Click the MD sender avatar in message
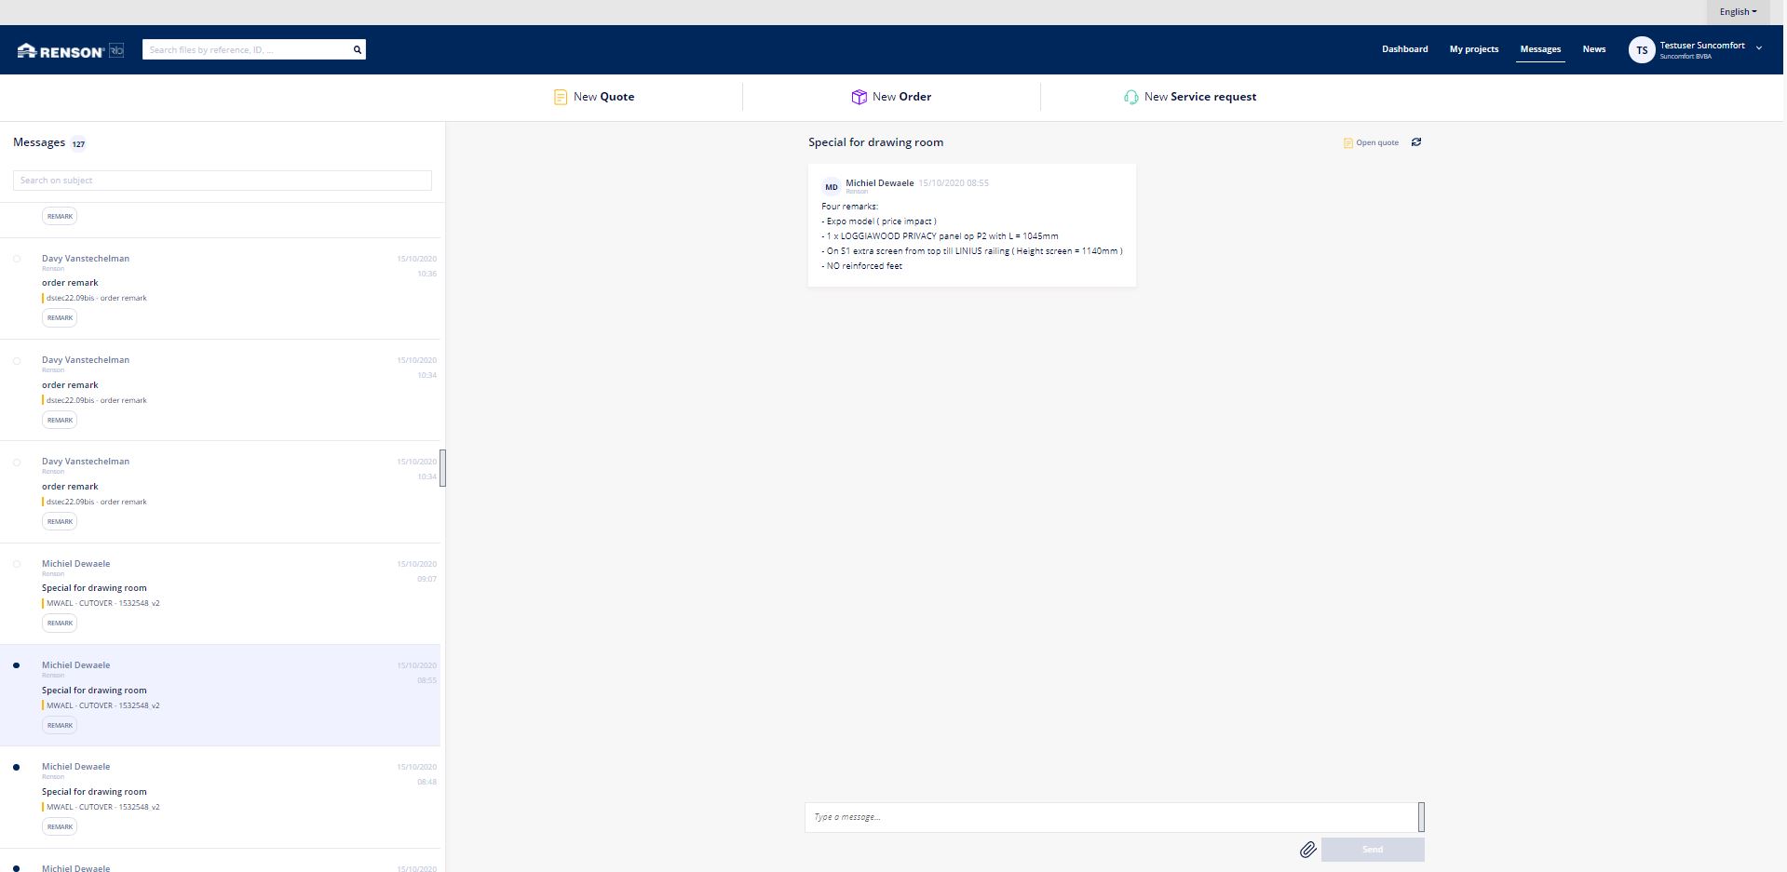Image resolution: width=1787 pixels, height=872 pixels. pos(831,187)
